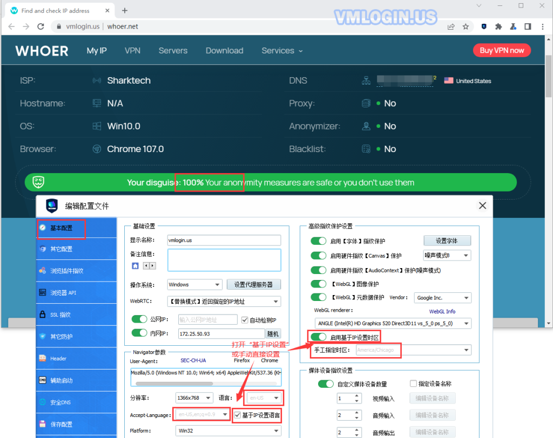553x438 pixels.
Task: Select the 其它配置 sidebar tab
Action: point(76,249)
